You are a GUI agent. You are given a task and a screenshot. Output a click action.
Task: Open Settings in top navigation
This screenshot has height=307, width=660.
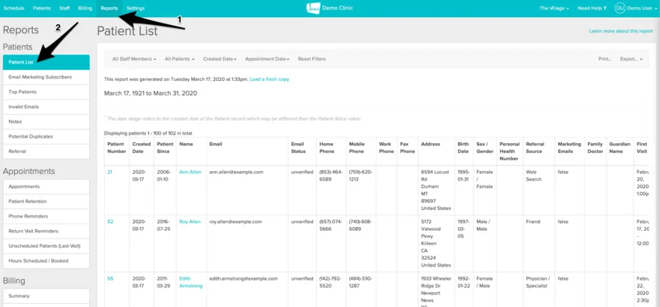(x=136, y=9)
